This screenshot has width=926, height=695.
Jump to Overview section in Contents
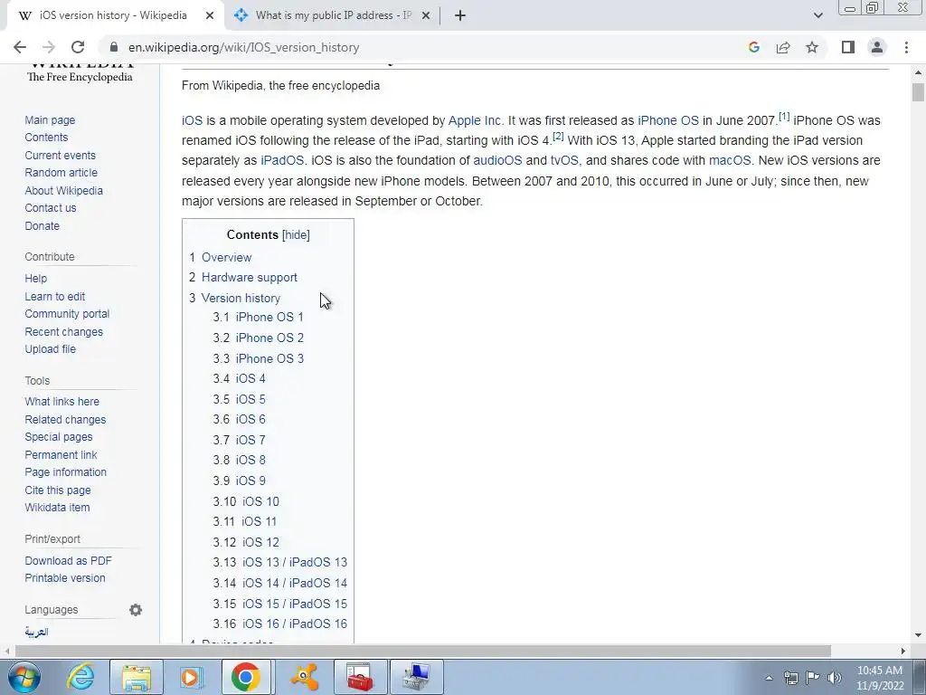[227, 258]
